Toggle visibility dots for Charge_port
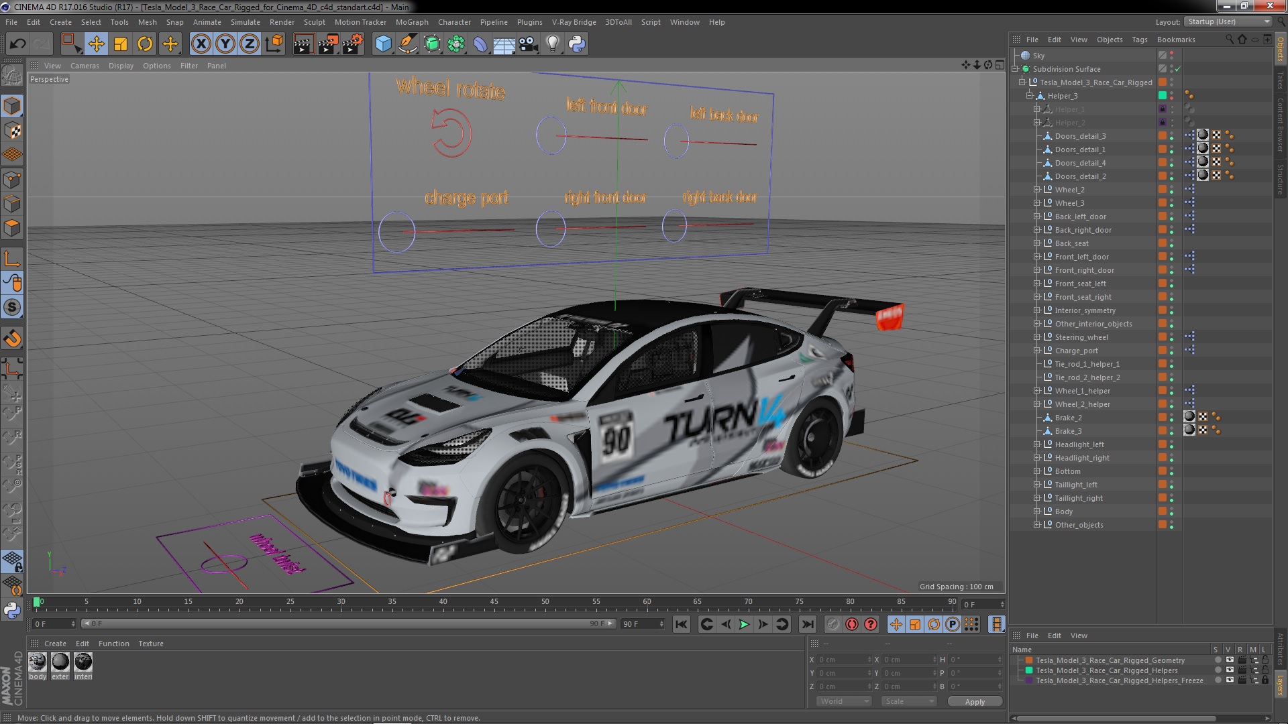 click(1172, 351)
